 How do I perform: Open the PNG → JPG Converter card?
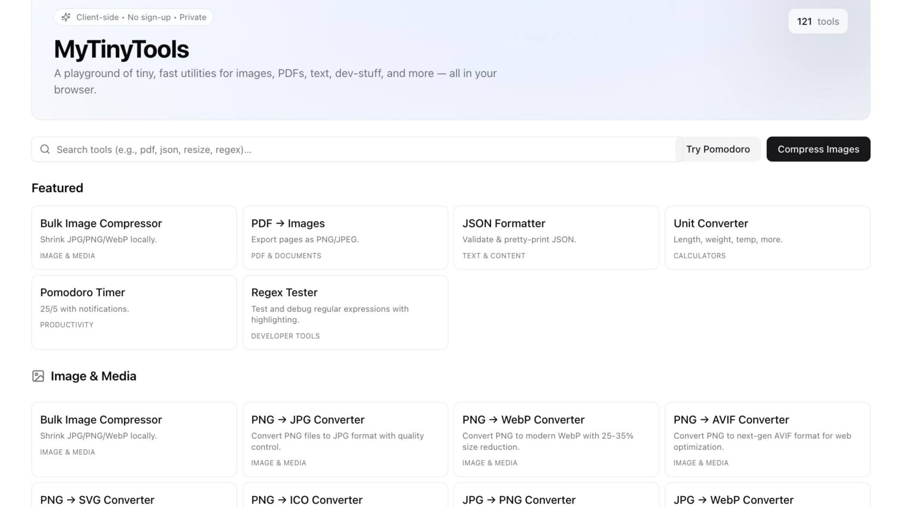pyautogui.click(x=345, y=440)
